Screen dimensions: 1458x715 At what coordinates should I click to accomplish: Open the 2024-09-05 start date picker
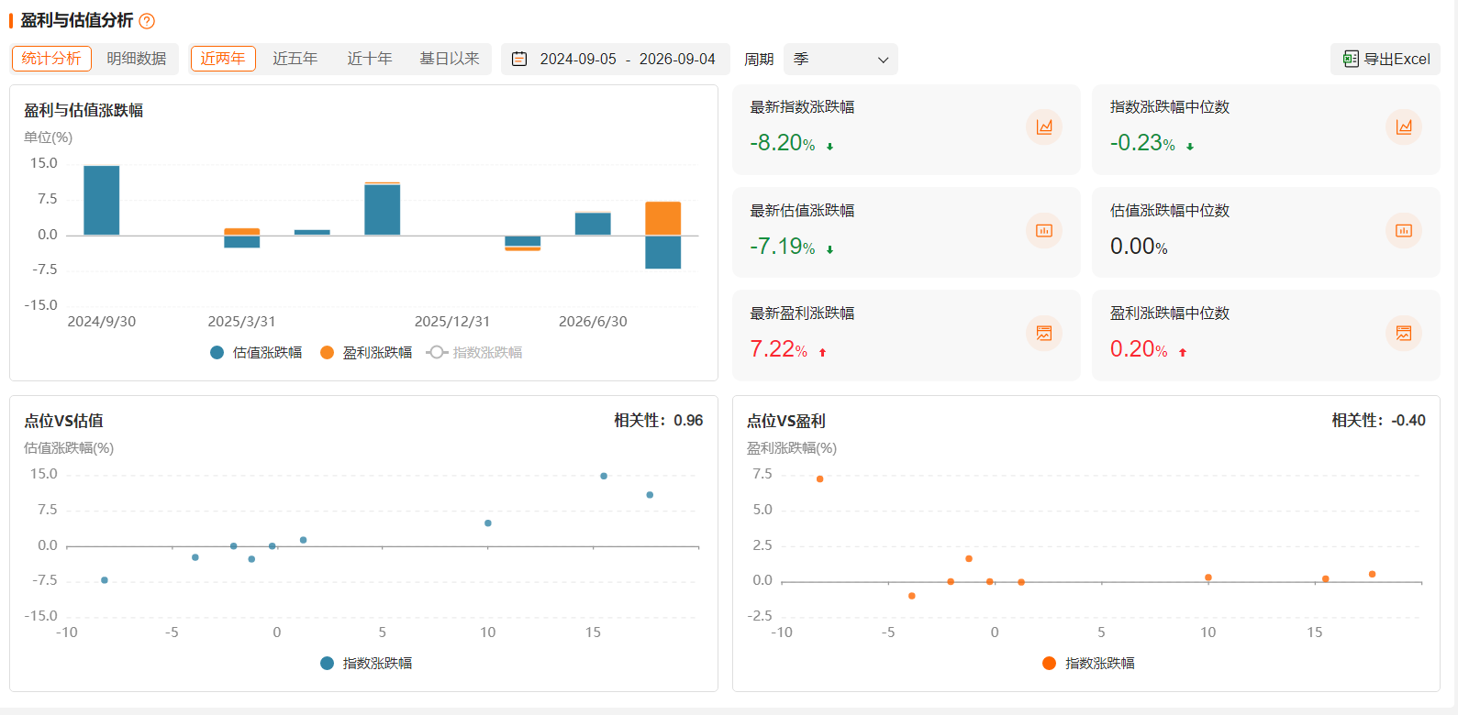coord(578,59)
